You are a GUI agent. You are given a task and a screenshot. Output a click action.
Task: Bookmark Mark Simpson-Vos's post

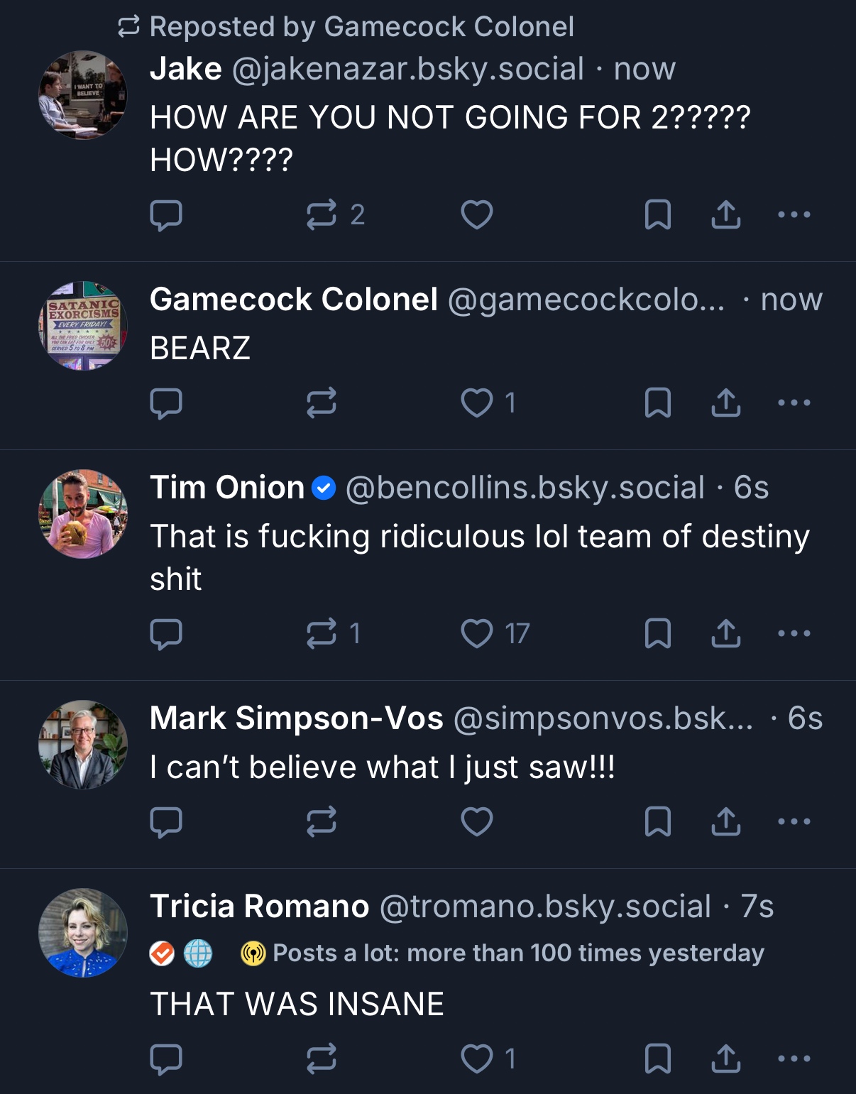point(657,821)
